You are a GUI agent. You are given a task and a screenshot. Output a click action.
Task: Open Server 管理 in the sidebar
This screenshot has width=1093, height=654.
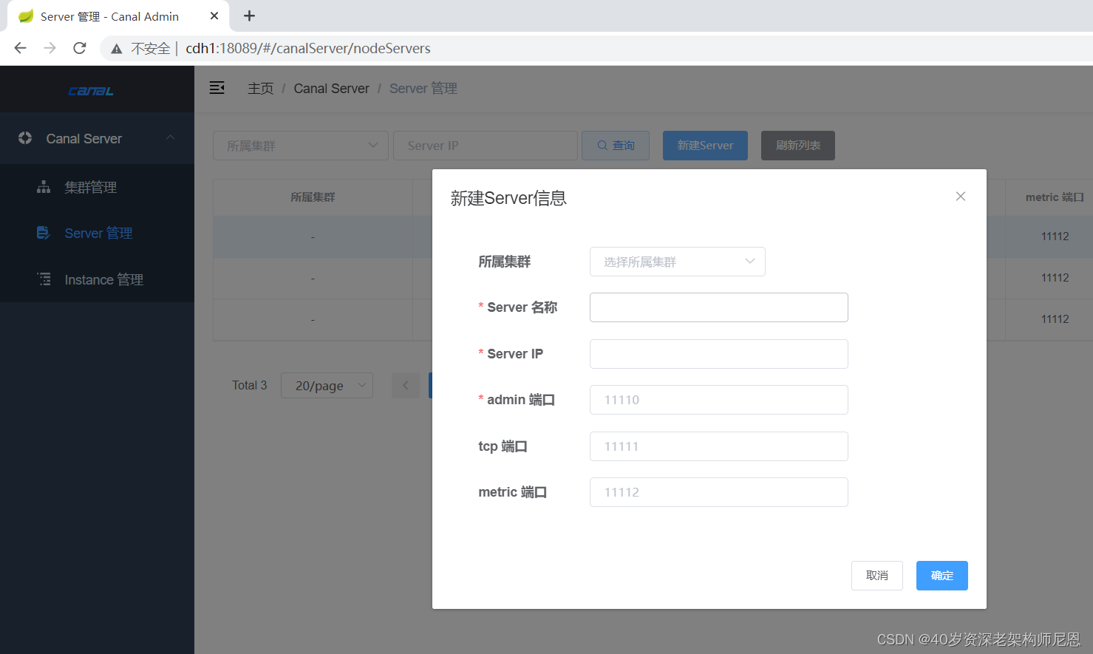coord(97,234)
